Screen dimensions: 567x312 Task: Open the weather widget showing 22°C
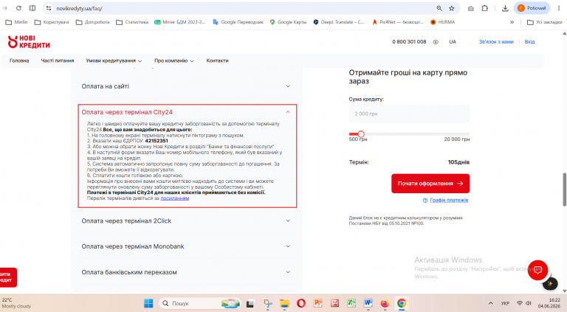pyautogui.click(x=17, y=303)
